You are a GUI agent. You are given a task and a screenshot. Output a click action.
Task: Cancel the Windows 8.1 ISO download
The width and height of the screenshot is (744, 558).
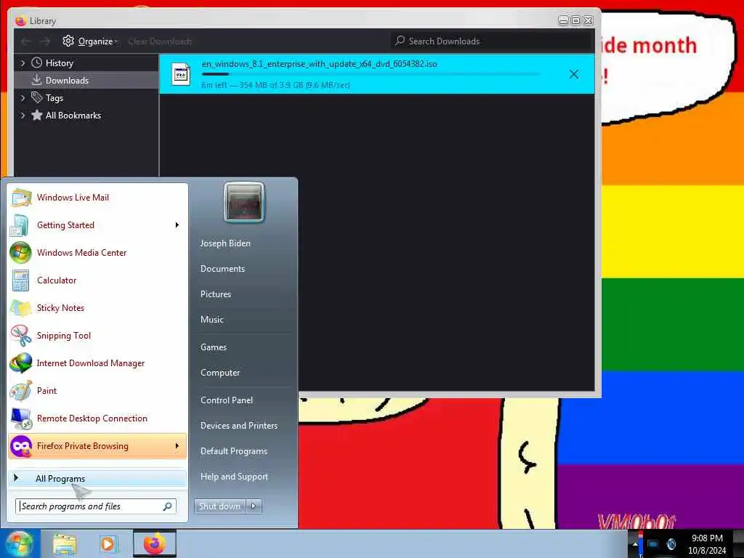pyautogui.click(x=574, y=74)
